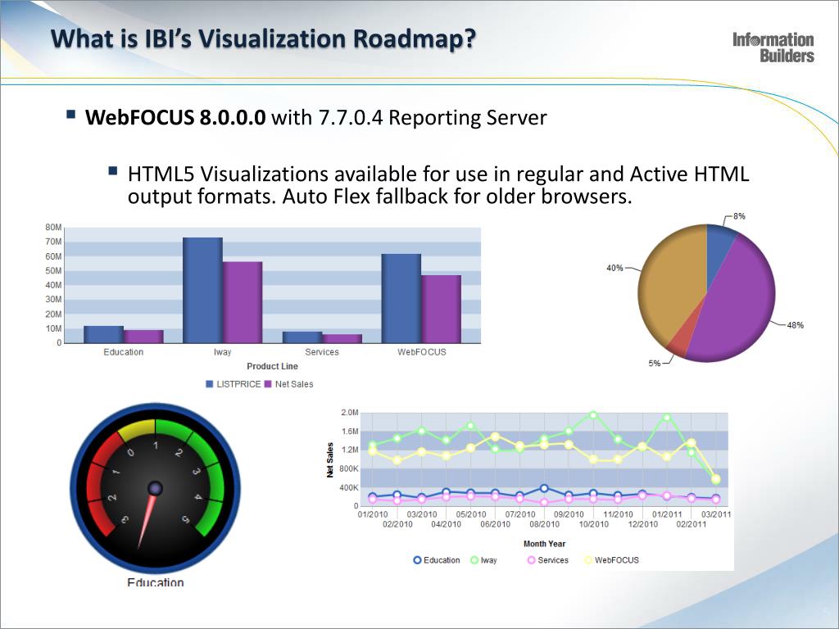
Task: Click the "Services" bar chart axis label
Action: 322,352
